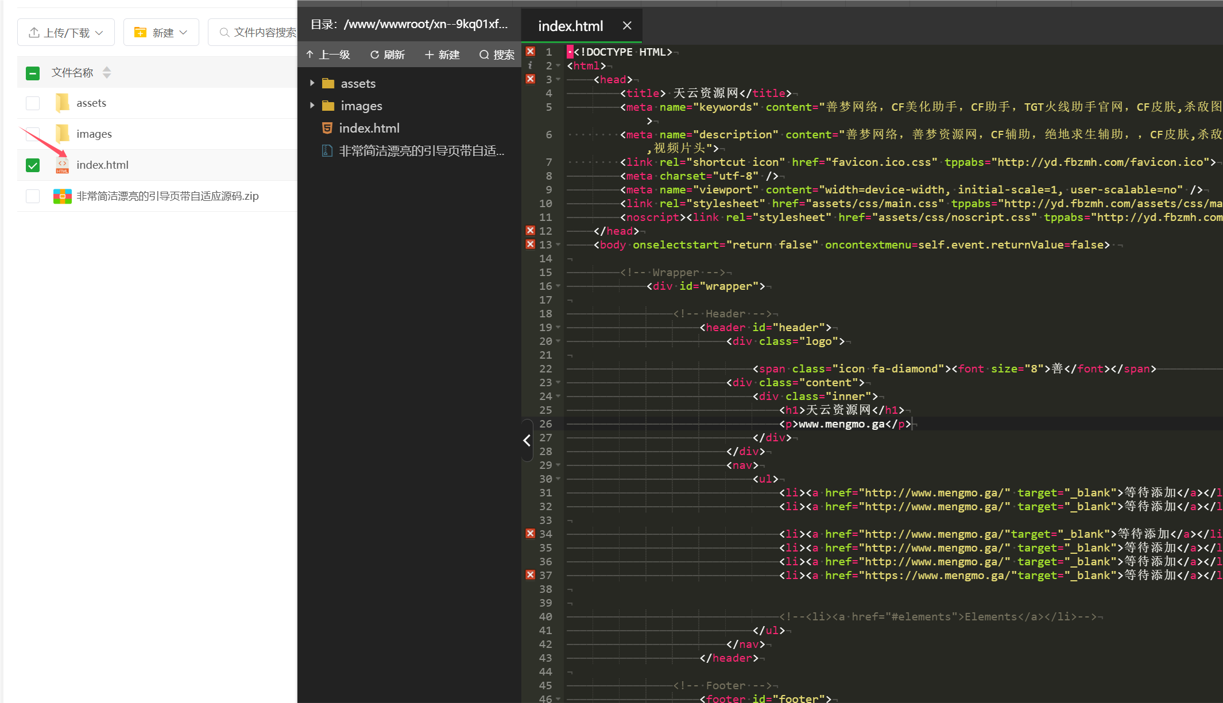1223x703 pixels.
Task: Click the error marker on line 3
Action: point(531,79)
